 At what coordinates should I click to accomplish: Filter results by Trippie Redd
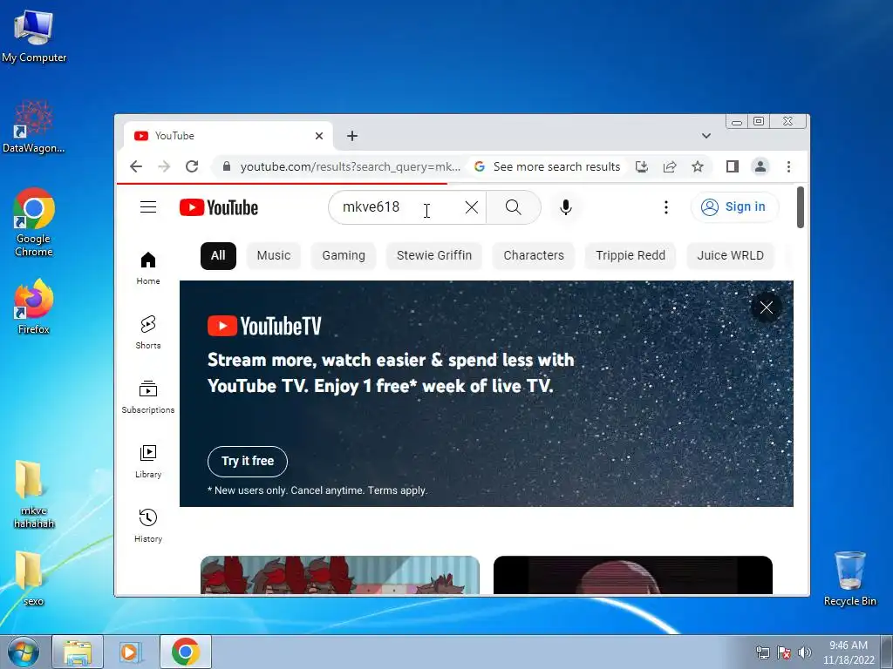click(x=631, y=255)
